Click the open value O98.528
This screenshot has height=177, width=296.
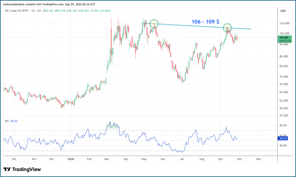48,11
